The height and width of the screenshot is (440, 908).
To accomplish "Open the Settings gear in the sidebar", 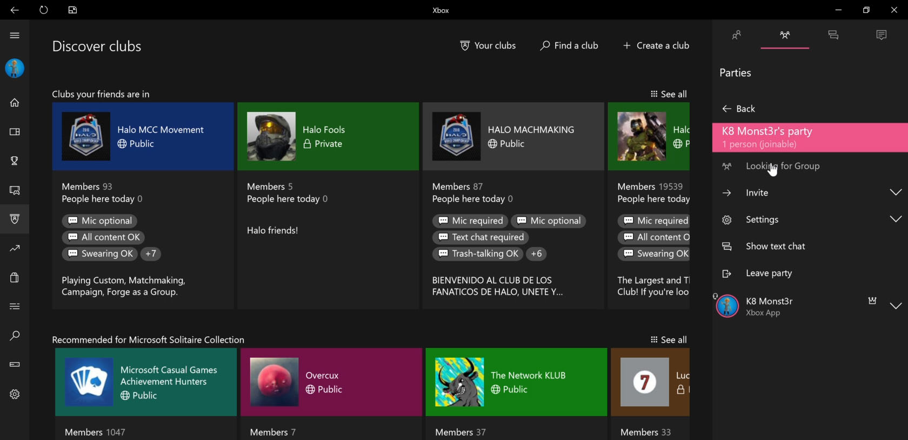I will (x=15, y=394).
